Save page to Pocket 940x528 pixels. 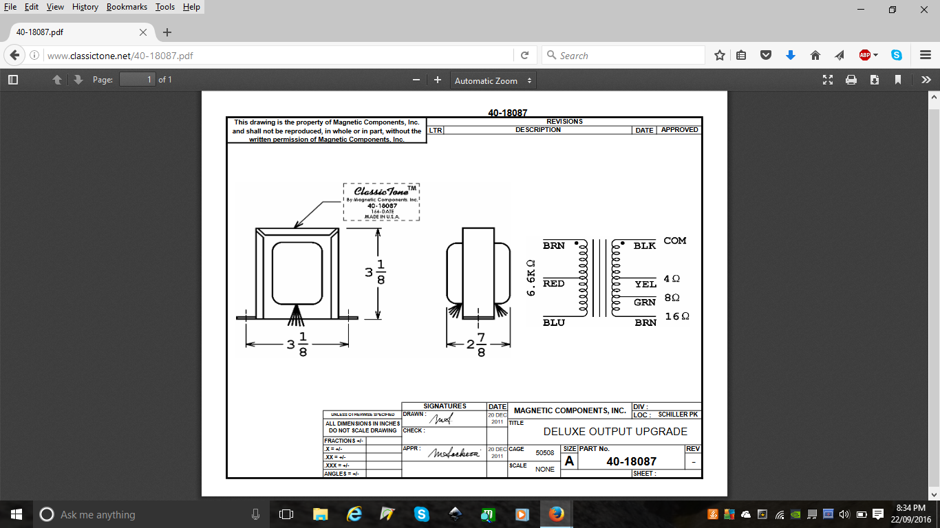[x=765, y=55]
